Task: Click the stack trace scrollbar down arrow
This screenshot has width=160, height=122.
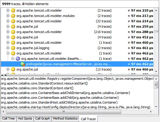Action: click(156, 107)
